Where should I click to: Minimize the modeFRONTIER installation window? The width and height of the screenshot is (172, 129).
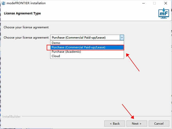tap(143, 3)
